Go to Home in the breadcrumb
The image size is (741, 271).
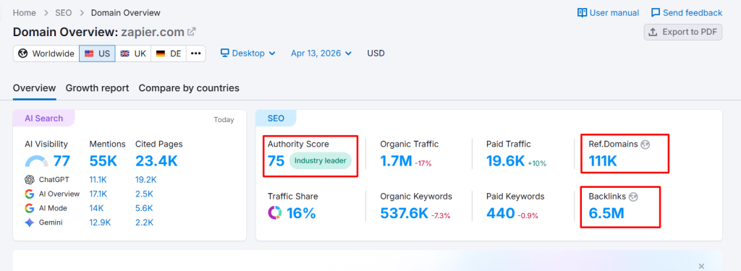coord(24,13)
